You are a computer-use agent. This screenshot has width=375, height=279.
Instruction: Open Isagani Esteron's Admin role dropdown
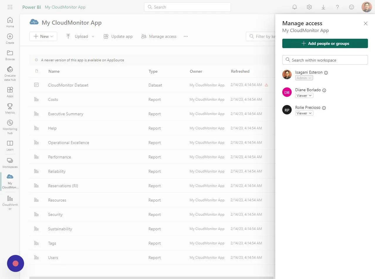pos(304,78)
